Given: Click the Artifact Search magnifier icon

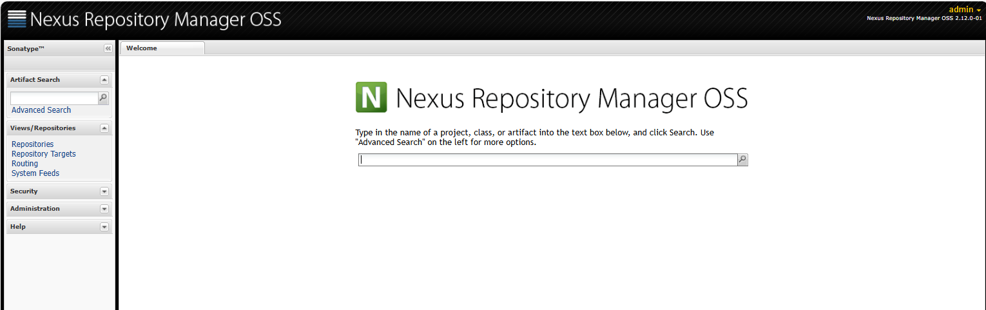Looking at the screenshot, I should click(x=103, y=98).
